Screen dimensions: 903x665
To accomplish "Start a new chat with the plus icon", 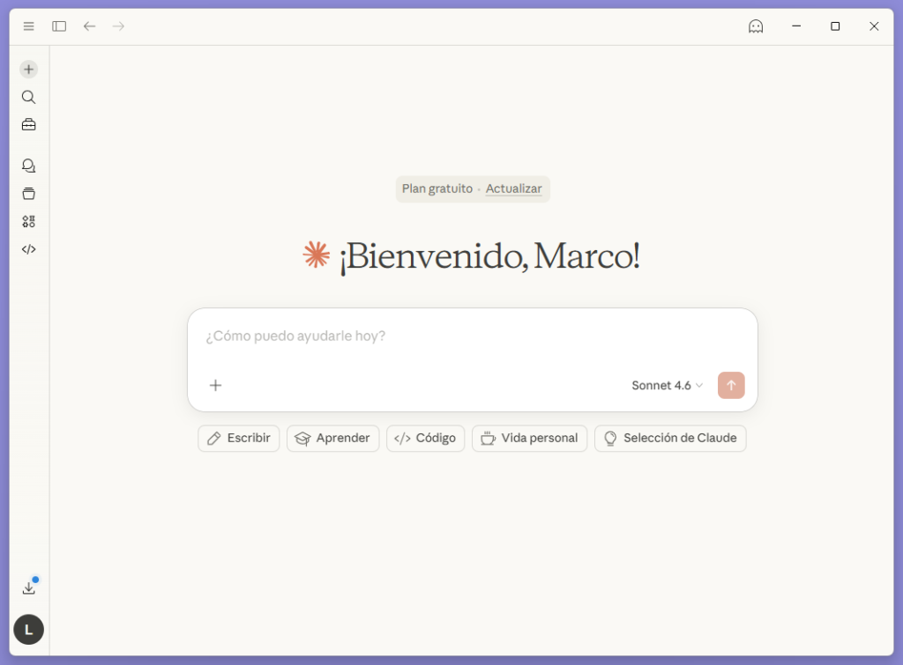I will (x=28, y=69).
